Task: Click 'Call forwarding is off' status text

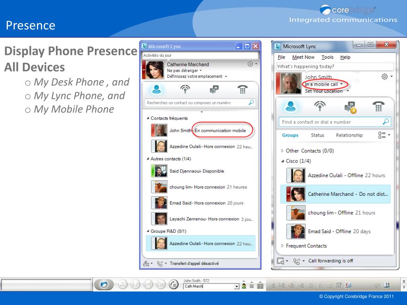Action: tap(330, 261)
